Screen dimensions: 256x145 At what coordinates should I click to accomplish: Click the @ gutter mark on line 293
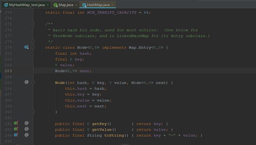click(x=27, y=129)
